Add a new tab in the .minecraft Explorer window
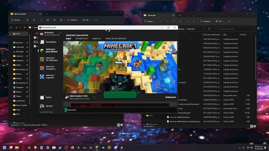This screenshot has height=151, width=269. tap(179, 15)
